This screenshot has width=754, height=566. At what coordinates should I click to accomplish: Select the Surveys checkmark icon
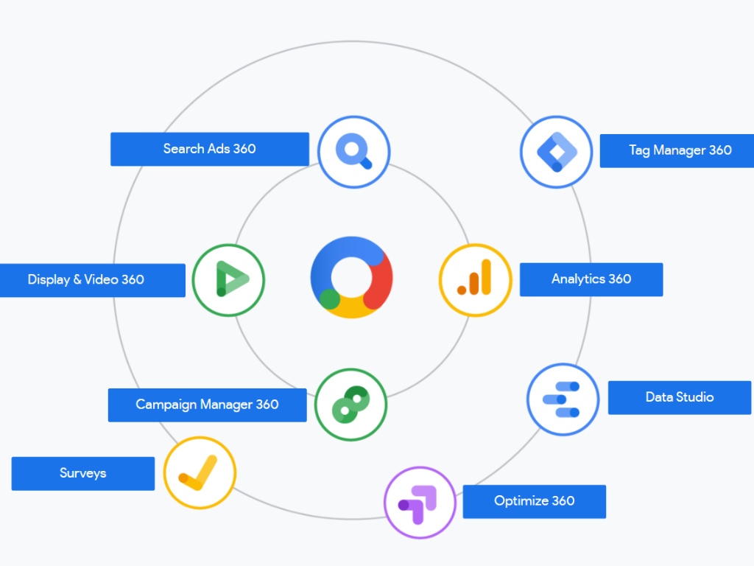(x=200, y=473)
